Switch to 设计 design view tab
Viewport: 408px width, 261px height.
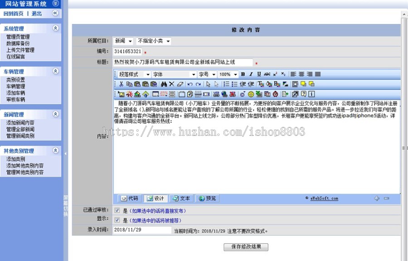pyautogui.click(x=155, y=198)
